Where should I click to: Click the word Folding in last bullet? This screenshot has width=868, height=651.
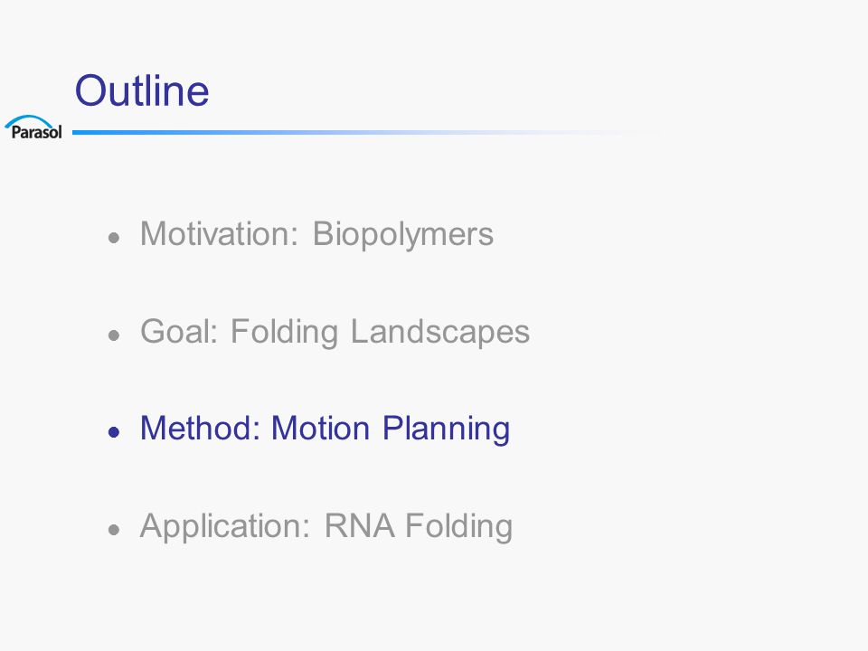459,526
